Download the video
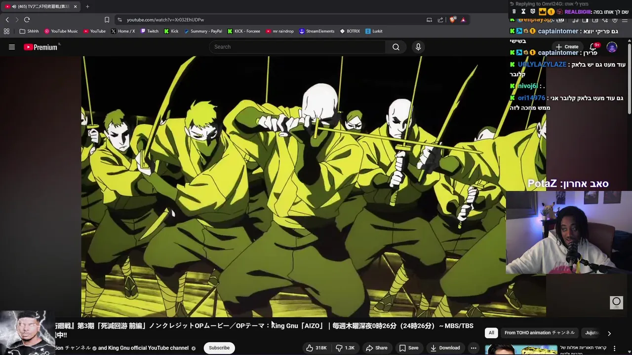This screenshot has width=632, height=355. (x=445, y=348)
